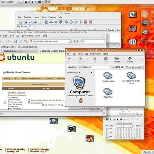Click Getting Started bookmark in Firefox

(8, 47)
